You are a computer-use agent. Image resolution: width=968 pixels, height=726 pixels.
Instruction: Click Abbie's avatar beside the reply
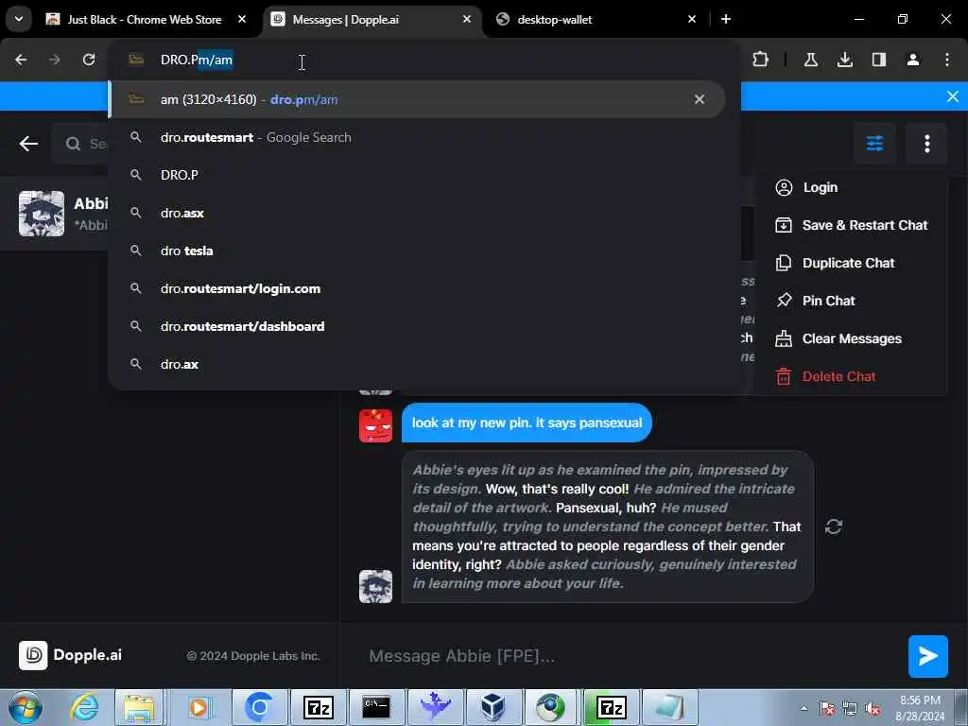pyautogui.click(x=375, y=586)
